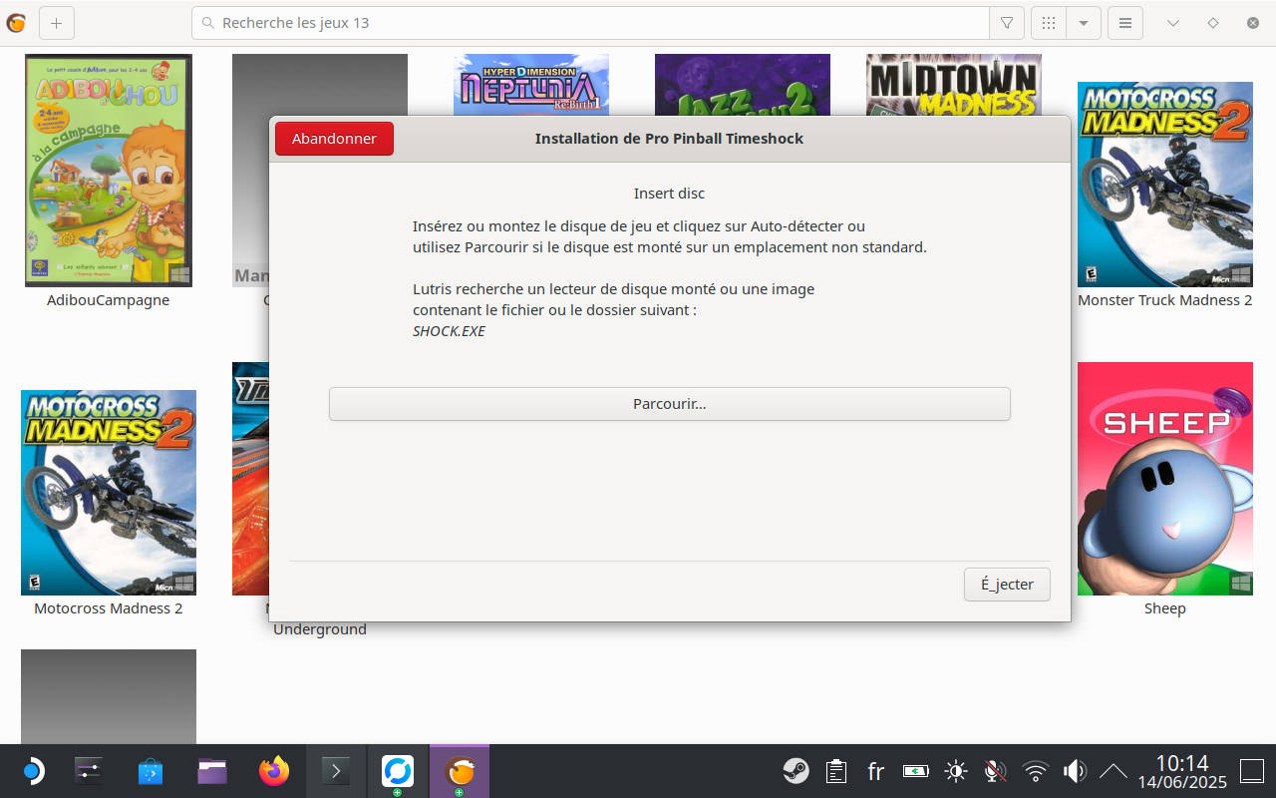The width and height of the screenshot is (1276, 798).
Task: Select the AdibouCampagne game cover
Action: click(x=109, y=171)
